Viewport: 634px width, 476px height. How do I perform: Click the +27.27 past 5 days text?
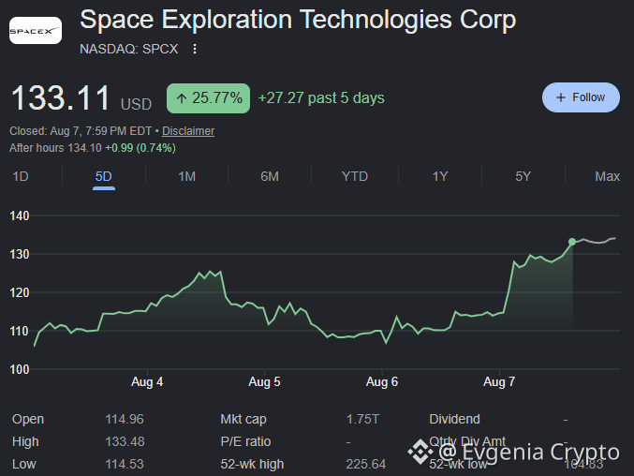321,97
